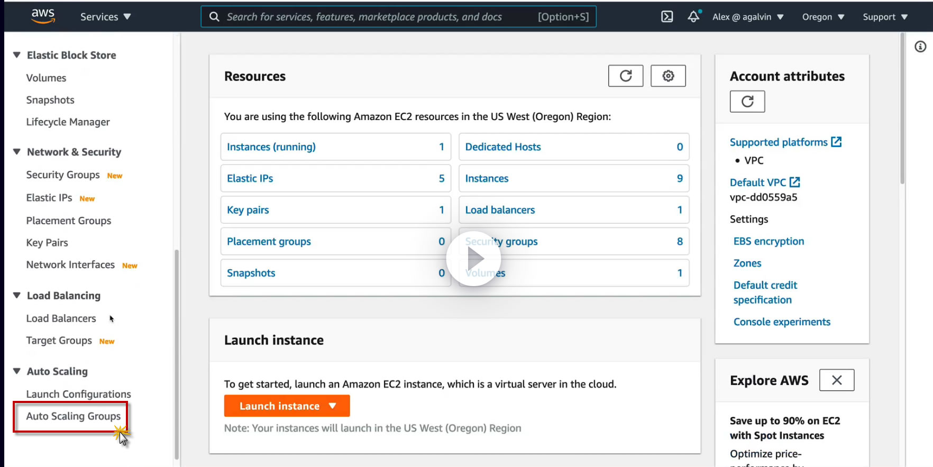
Task: Open the CloudShell terminal icon
Action: pyautogui.click(x=667, y=17)
